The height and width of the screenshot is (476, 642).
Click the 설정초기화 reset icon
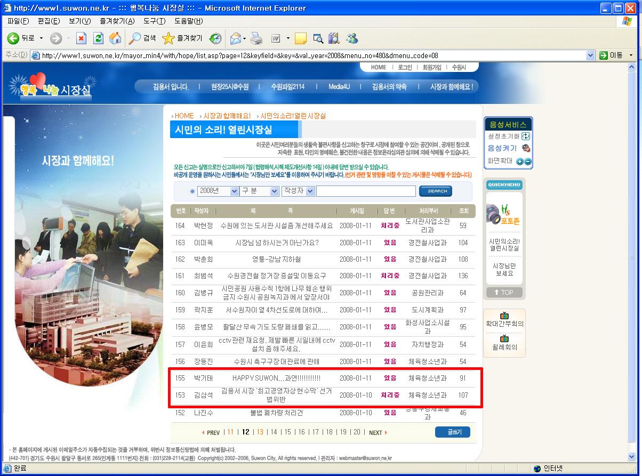pyautogui.click(x=526, y=136)
